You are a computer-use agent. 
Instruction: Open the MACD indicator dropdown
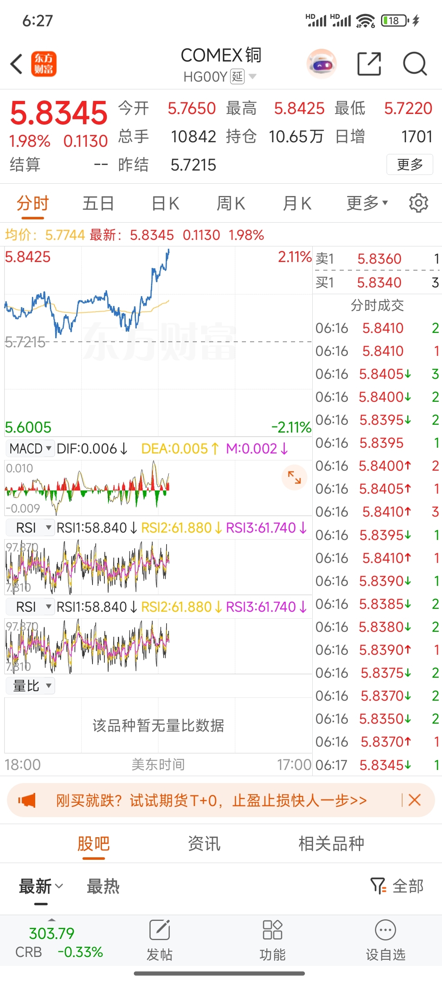(30, 449)
